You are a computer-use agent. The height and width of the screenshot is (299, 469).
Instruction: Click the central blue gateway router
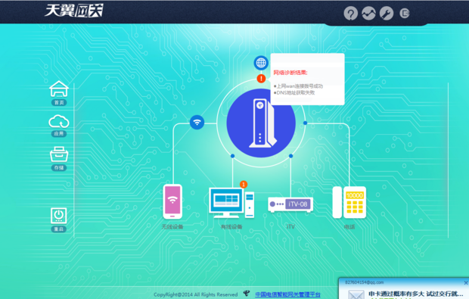pos(261,123)
